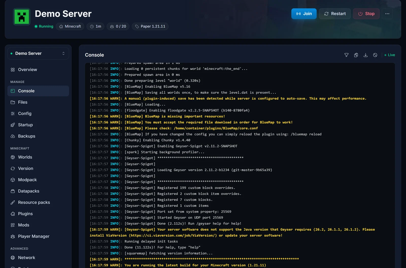Click the 1m uptime badge
Viewport: 406px width, 268px height.
[95, 26]
